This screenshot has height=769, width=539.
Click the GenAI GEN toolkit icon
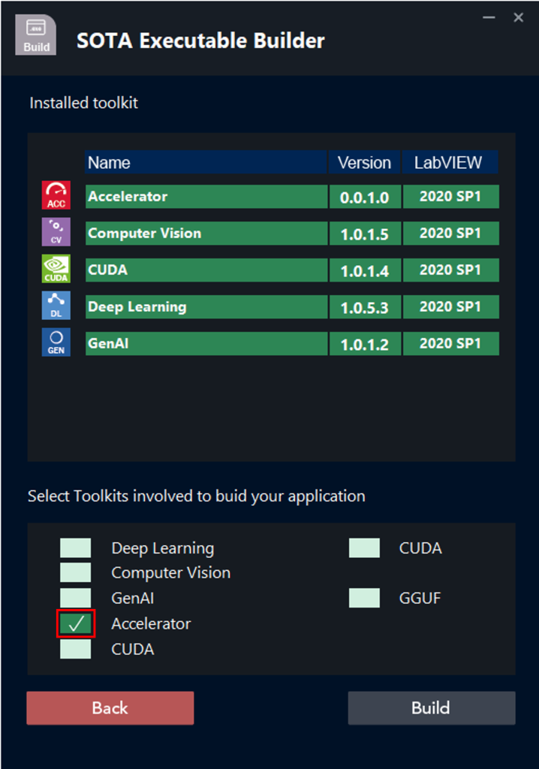tap(56, 342)
